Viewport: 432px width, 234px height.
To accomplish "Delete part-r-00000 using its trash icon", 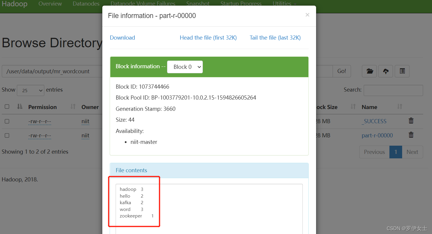I will click(411, 135).
